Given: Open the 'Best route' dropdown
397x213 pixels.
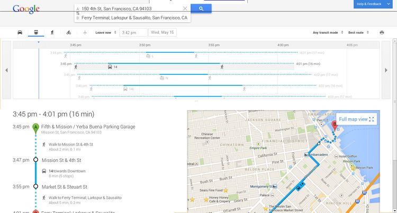Looking at the screenshot, I should click(x=358, y=33).
